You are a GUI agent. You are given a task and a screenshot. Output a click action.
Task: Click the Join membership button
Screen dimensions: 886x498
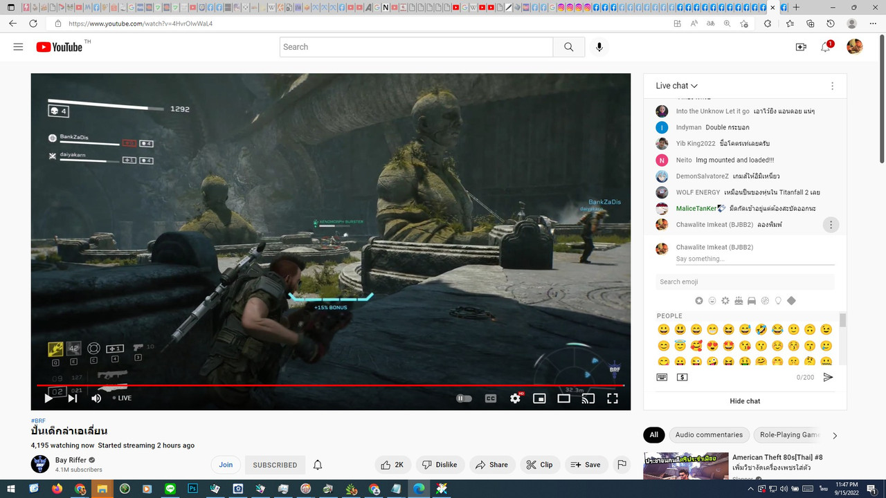click(226, 465)
